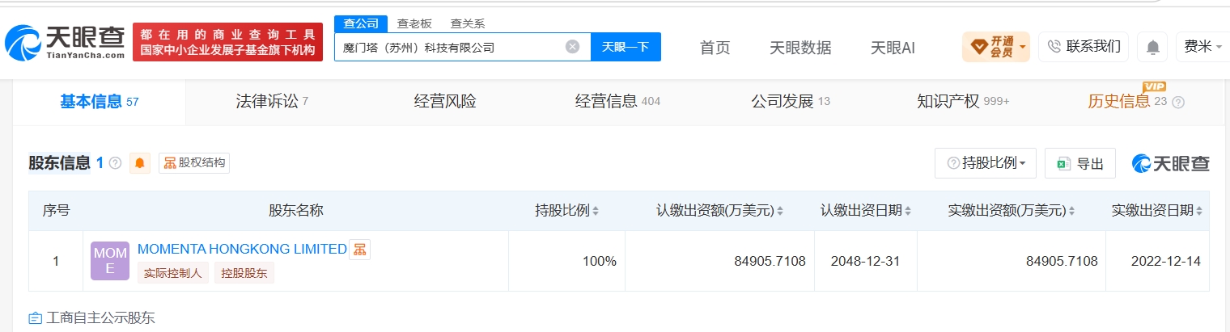Image resolution: width=1230 pixels, height=332 pixels.
Task: Sort by 实缴出资日期 column arrows
Action: point(1198,211)
